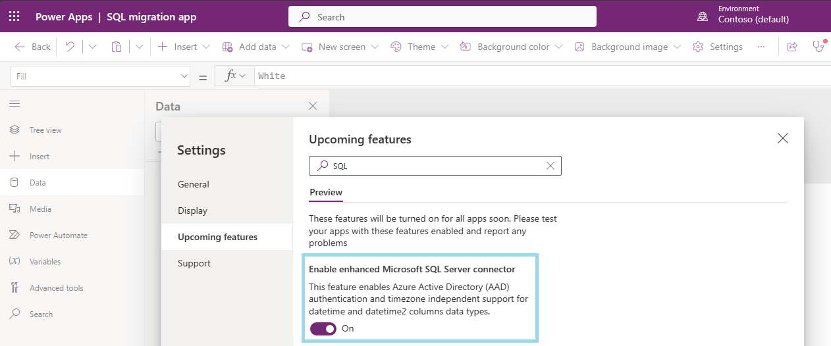Clear the SQL search text

click(550, 166)
